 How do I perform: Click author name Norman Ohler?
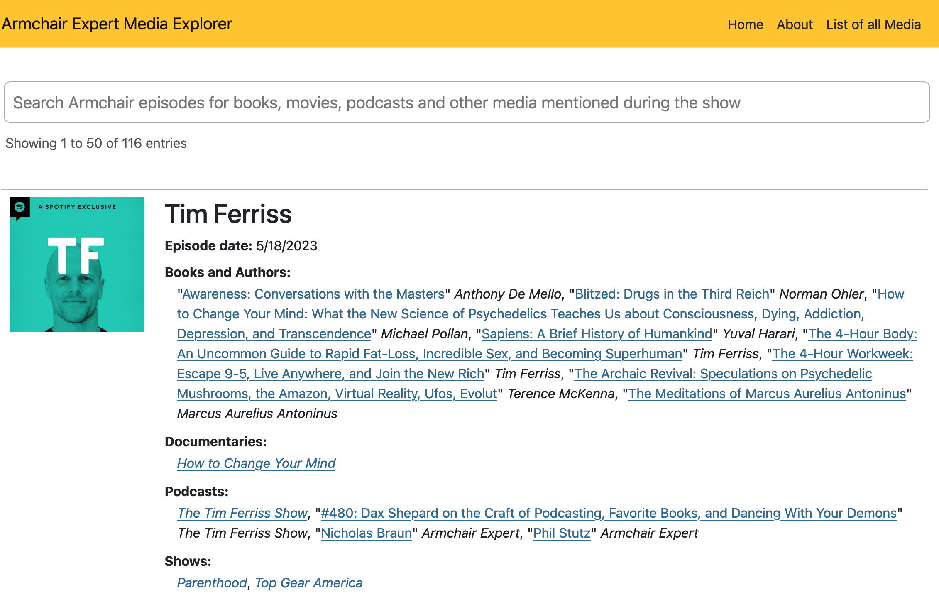click(822, 294)
